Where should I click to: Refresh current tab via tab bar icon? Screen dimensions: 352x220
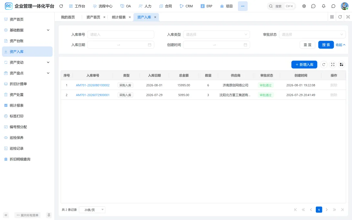pos(340,17)
